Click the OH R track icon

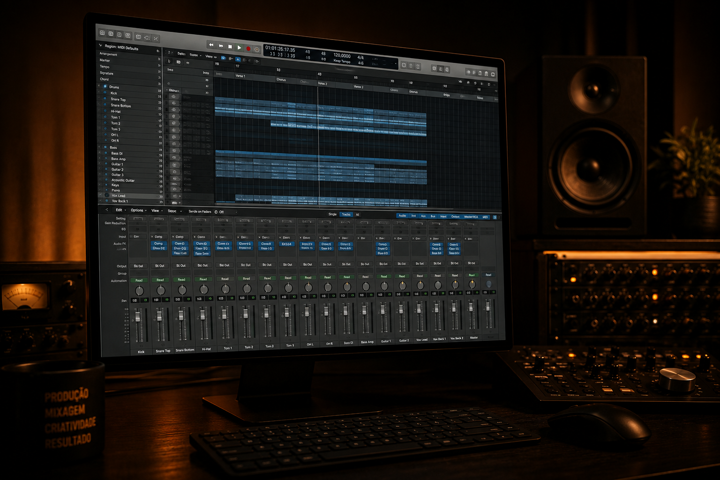pyautogui.click(x=105, y=140)
